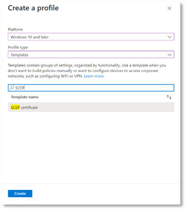
Task: Sort by the Template name column header
Action: pos(25,97)
